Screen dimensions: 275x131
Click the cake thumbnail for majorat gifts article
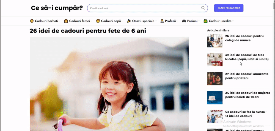pyautogui.click(x=215, y=98)
